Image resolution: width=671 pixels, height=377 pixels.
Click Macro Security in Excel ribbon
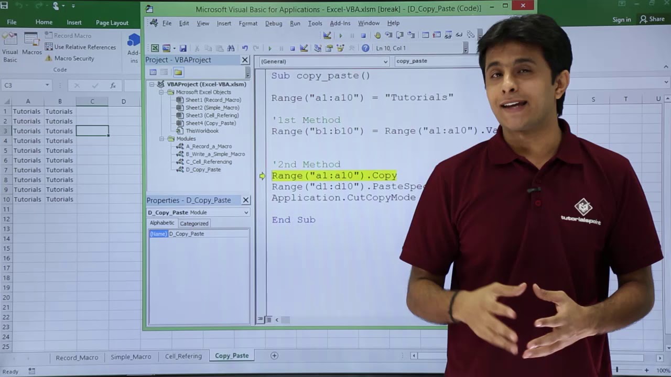click(70, 58)
